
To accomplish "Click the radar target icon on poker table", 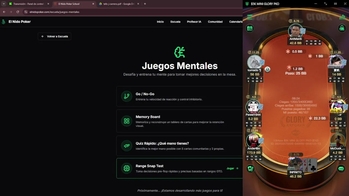I will pos(250,28).
